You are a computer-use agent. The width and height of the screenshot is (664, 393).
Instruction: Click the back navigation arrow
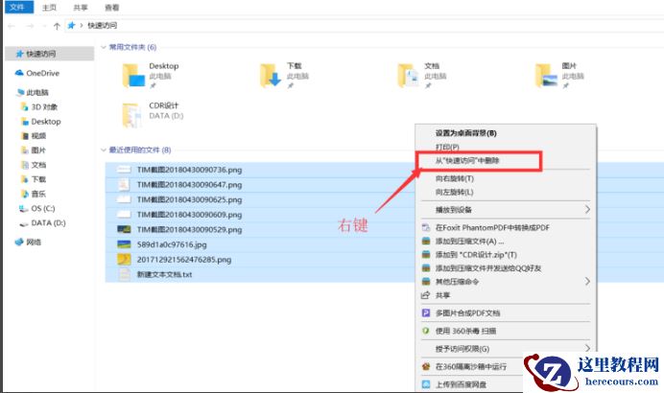tap(12, 26)
